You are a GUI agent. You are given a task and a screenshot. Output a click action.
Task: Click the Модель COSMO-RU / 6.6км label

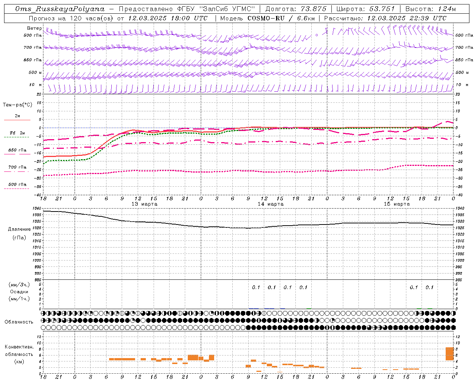point(267,18)
